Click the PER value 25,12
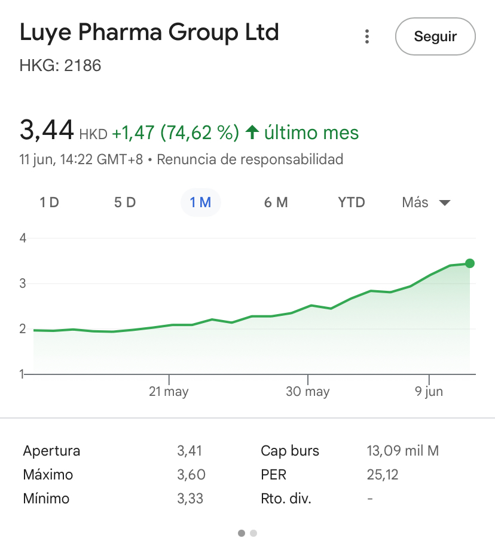 point(383,475)
